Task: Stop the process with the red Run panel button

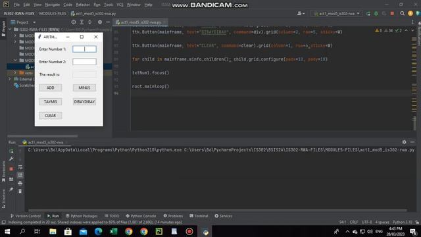Action: click(x=11, y=169)
